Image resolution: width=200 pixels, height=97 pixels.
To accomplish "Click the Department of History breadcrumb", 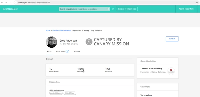I will [x=80, y=30].
